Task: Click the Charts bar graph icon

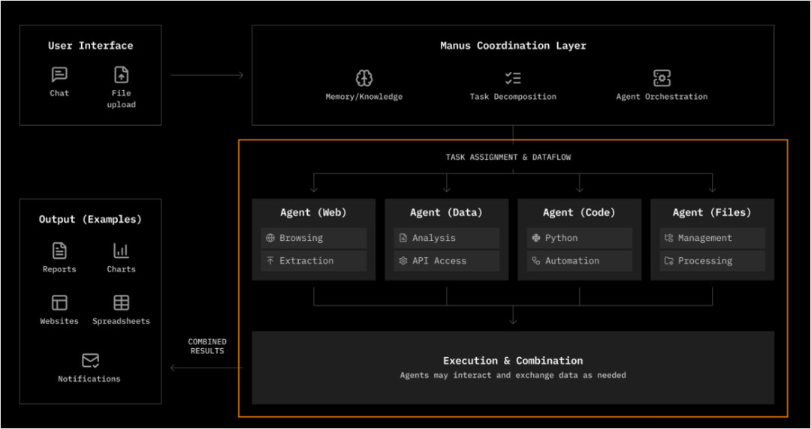Action: [x=121, y=250]
